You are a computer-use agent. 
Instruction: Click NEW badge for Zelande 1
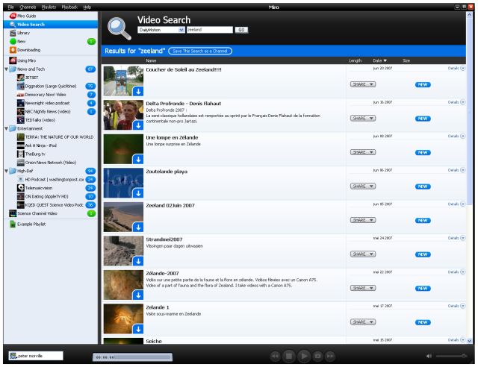(x=423, y=322)
